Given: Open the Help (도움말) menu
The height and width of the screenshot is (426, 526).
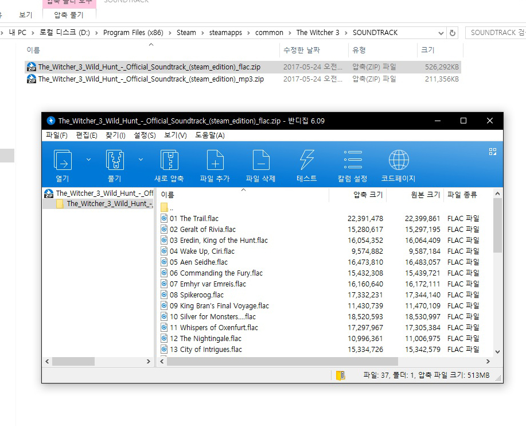Looking at the screenshot, I should pyautogui.click(x=210, y=135).
